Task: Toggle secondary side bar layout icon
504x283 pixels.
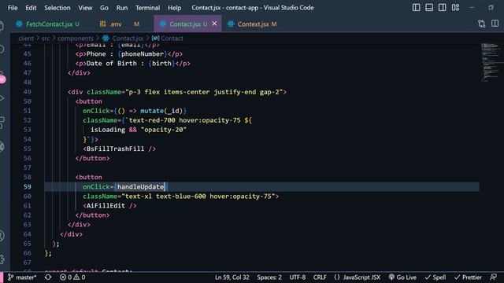Action: tap(443, 7)
